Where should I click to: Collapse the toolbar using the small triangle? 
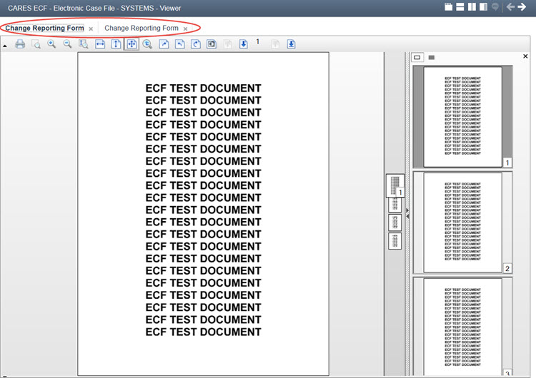pos(5,45)
